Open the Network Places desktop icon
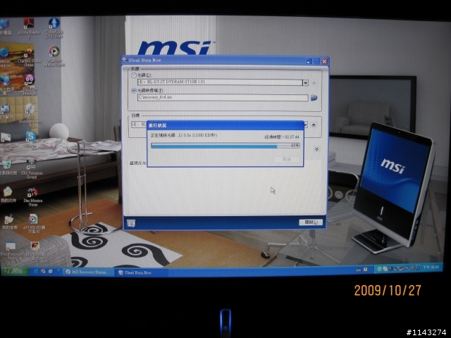The height and width of the screenshot is (338, 451). click(6, 84)
